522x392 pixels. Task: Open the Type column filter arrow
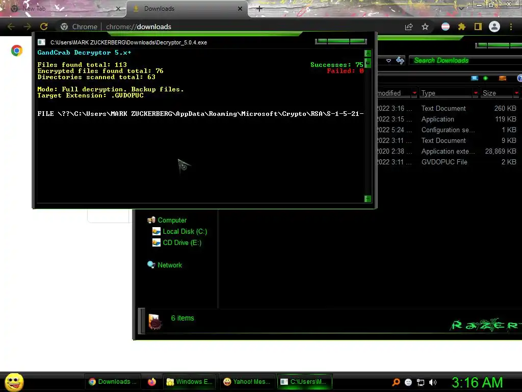pos(476,93)
